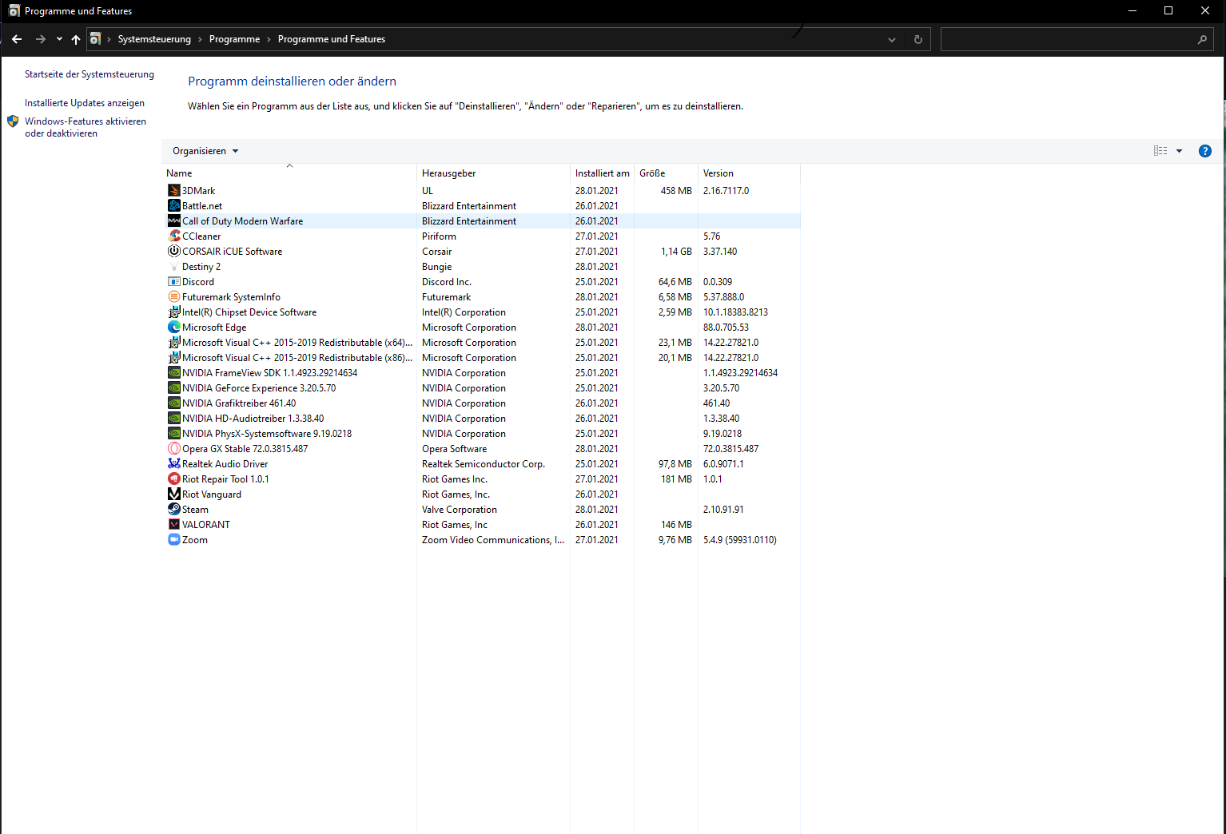
Task: Select NVIDIA HD-Audiotreiber 1.3.38.40 entry
Action: point(253,418)
